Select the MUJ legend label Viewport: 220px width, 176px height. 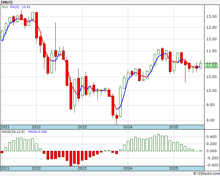pyautogui.click(x=5, y=7)
